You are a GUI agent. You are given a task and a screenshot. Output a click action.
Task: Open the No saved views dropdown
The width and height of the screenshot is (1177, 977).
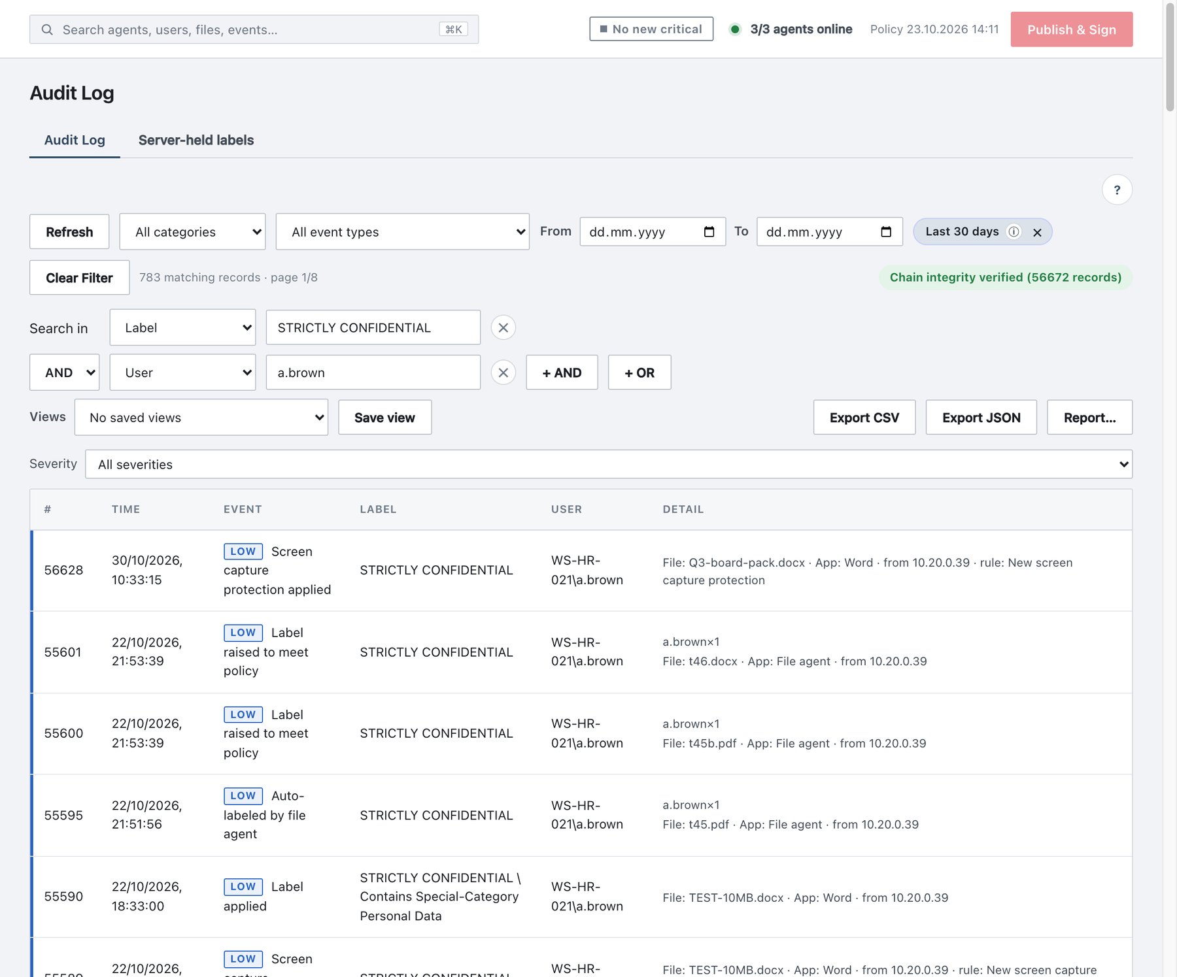click(x=201, y=418)
